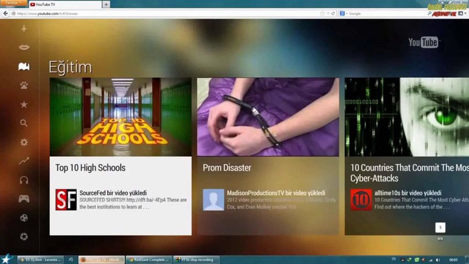Open the headphones music category
Image resolution: width=469 pixels, height=264 pixels.
(x=24, y=180)
